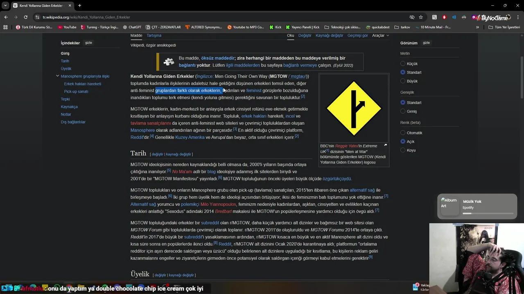
Task: Switch to the Tartışma tab
Action: click(154, 36)
